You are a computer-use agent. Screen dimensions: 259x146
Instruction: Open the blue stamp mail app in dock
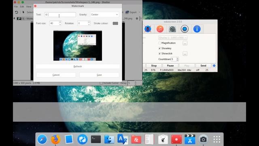point(69,140)
